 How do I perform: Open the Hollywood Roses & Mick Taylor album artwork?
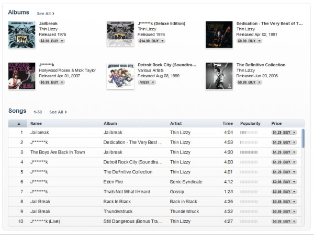22,76
